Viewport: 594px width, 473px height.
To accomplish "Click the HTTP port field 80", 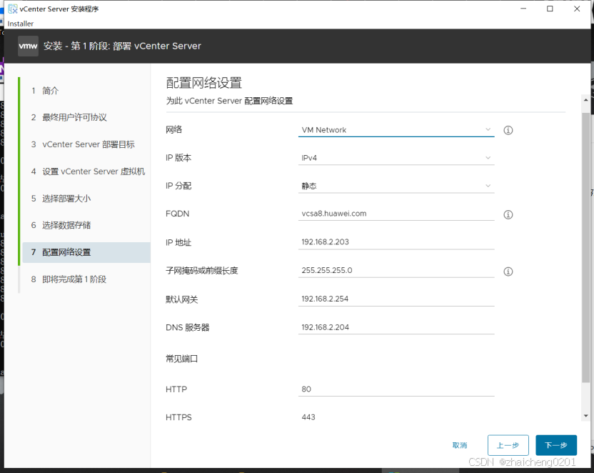I will pos(396,389).
